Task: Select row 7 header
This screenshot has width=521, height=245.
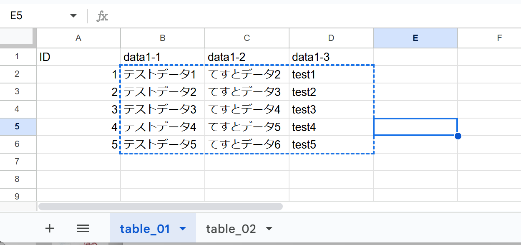Action: [x=17, y=162]
